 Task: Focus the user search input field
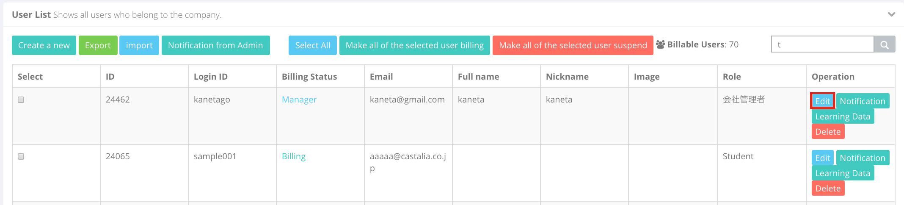(x=823, y=44)
